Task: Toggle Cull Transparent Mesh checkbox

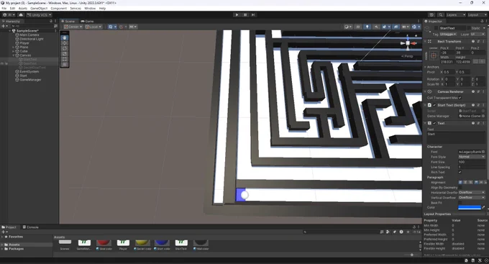Action: 460,98
